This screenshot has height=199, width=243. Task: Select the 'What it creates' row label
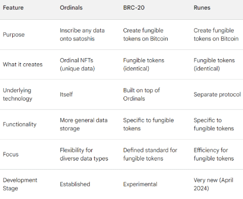tap(23, 64)
